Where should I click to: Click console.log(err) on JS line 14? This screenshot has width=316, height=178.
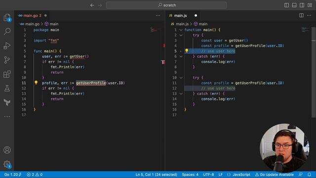pos(218,99)
